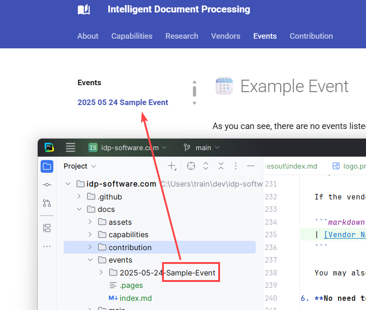Click the calendar icon beside Example Event
Viewport: 366px width, 310px height.
(224, 86)
